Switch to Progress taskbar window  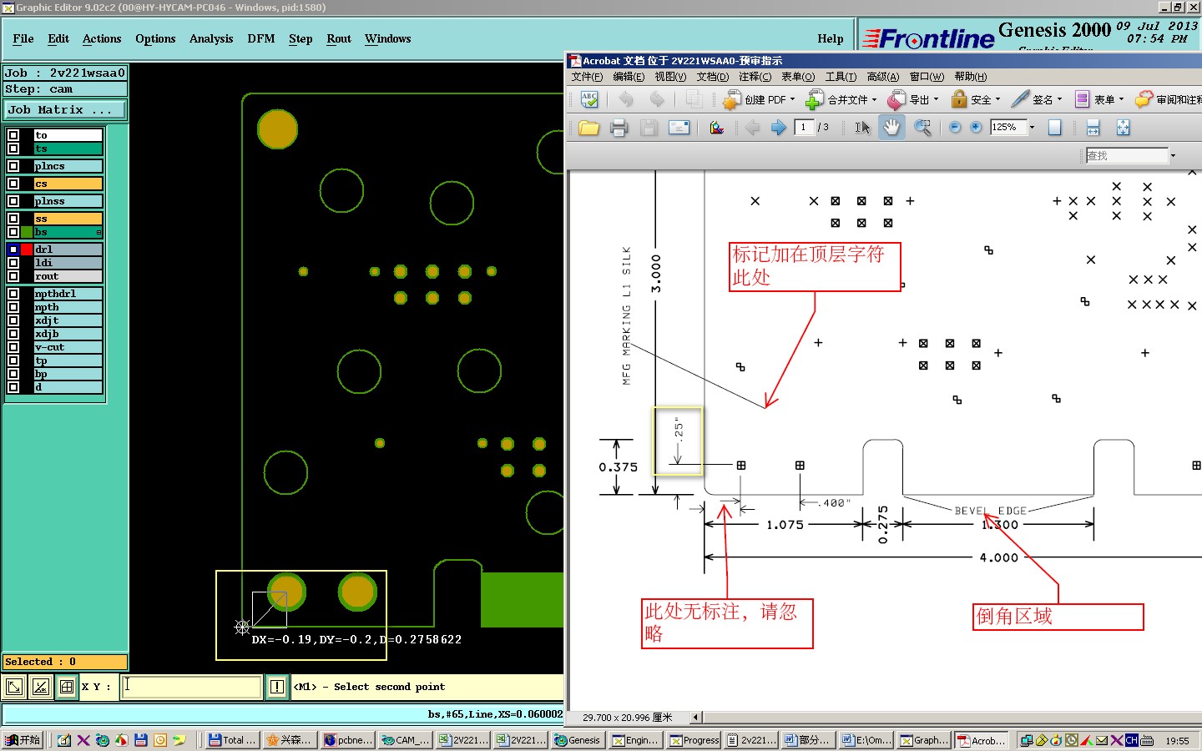tap(694, 740)
